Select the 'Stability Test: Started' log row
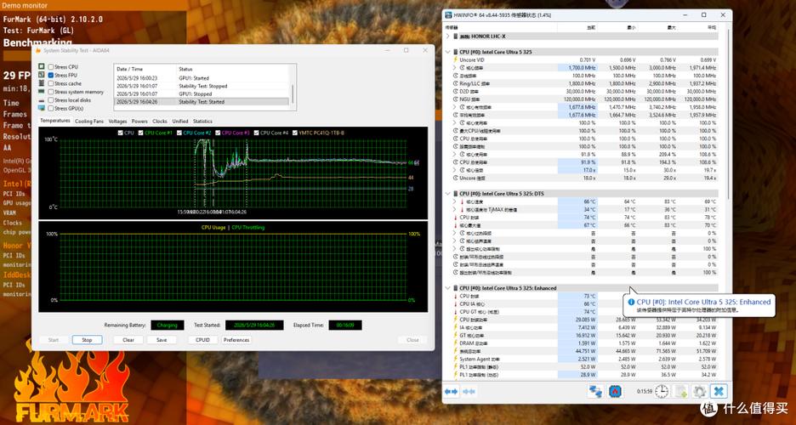This screenshot has width=796, height=425. (202, 101)
